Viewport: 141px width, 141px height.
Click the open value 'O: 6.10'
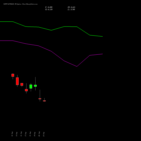[x=49, y=10]
